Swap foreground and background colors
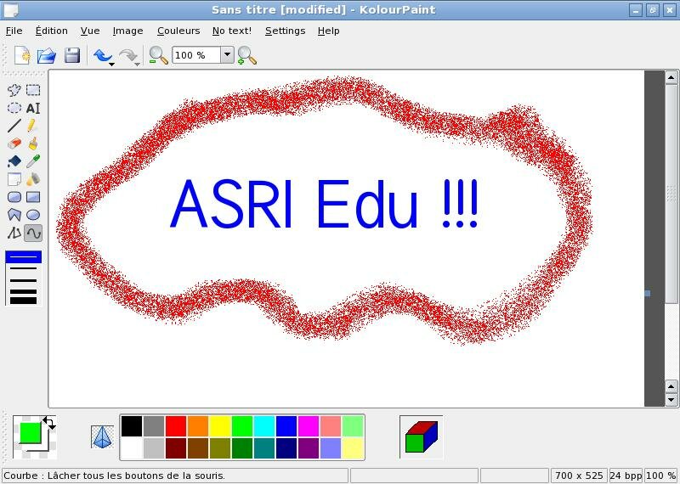 pyautogui.click(x=49, y=423)
